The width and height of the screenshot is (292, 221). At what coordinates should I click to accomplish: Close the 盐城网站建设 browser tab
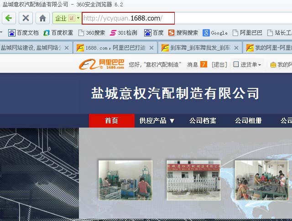point(67,47)
